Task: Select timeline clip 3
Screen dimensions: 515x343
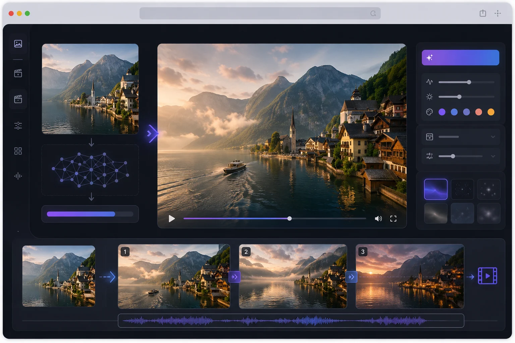Action: click(410, 276)
